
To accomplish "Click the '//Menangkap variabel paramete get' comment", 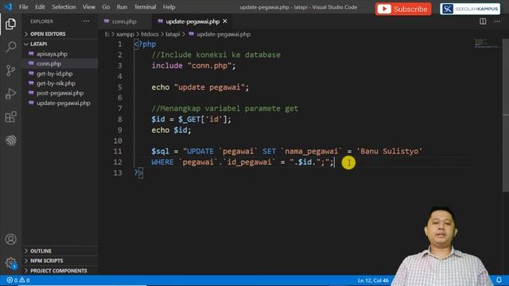I will click(x=224, y=109).
